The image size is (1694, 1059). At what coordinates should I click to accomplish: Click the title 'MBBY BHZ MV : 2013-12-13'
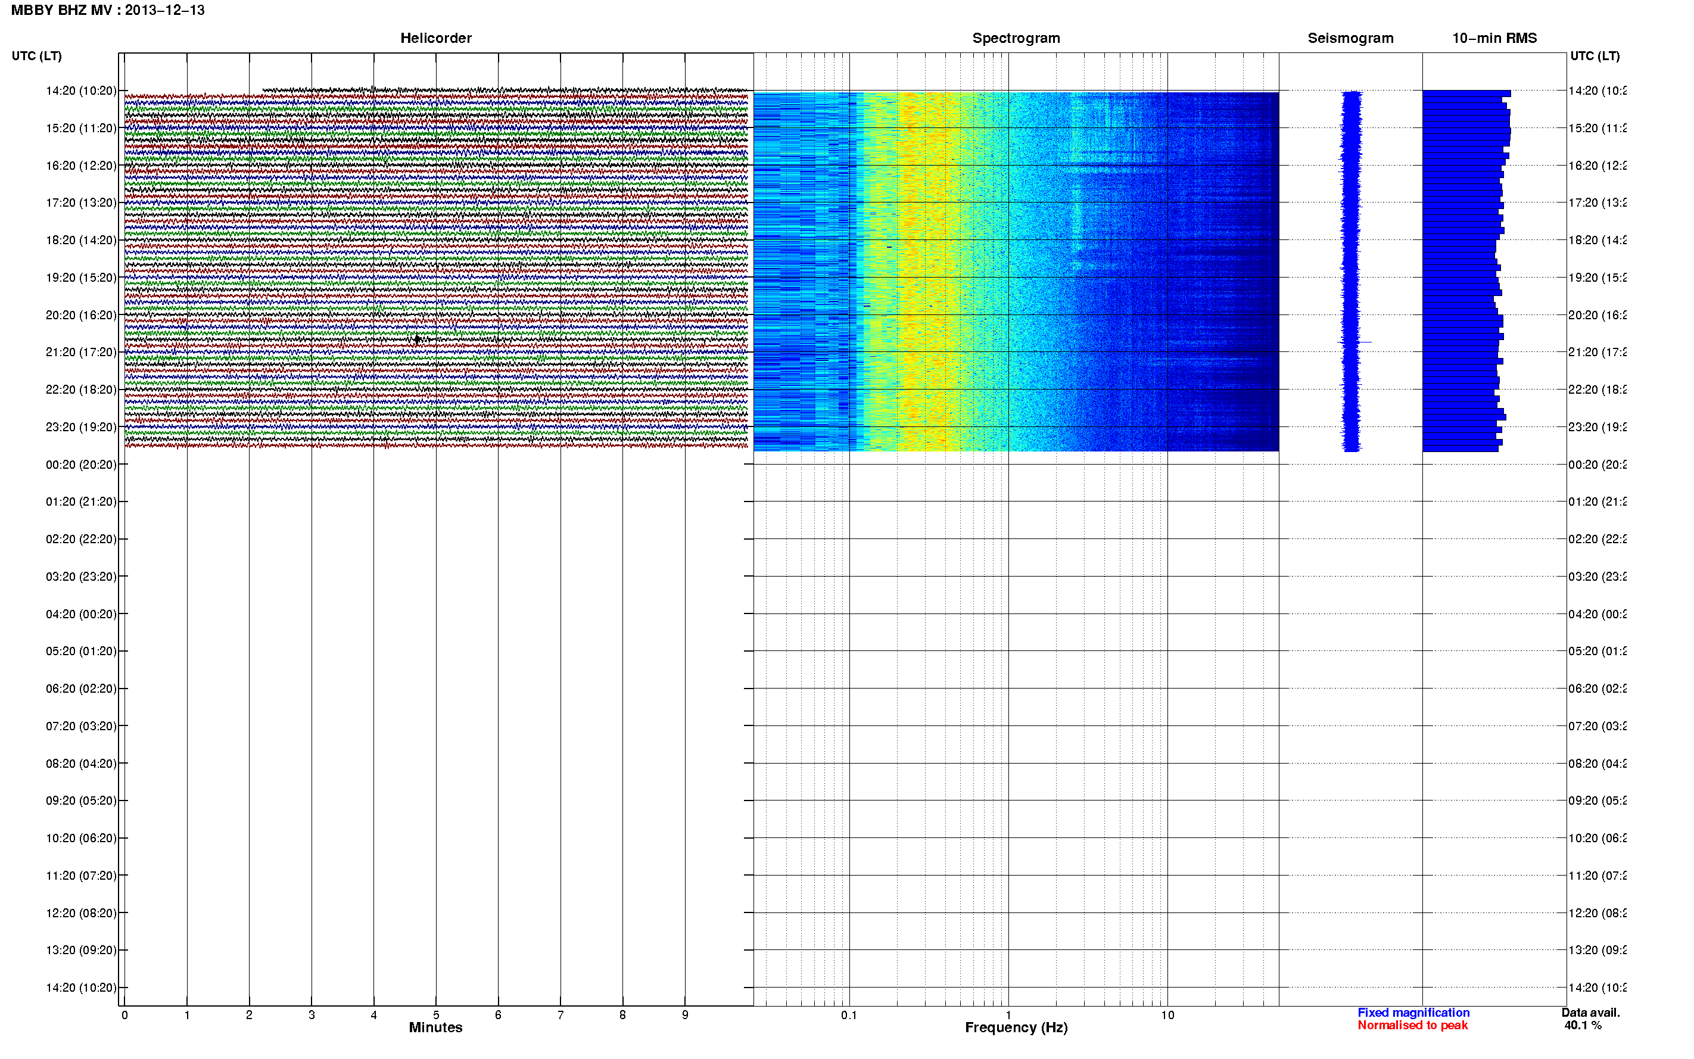pyautogui.click(x=108, y=10)
